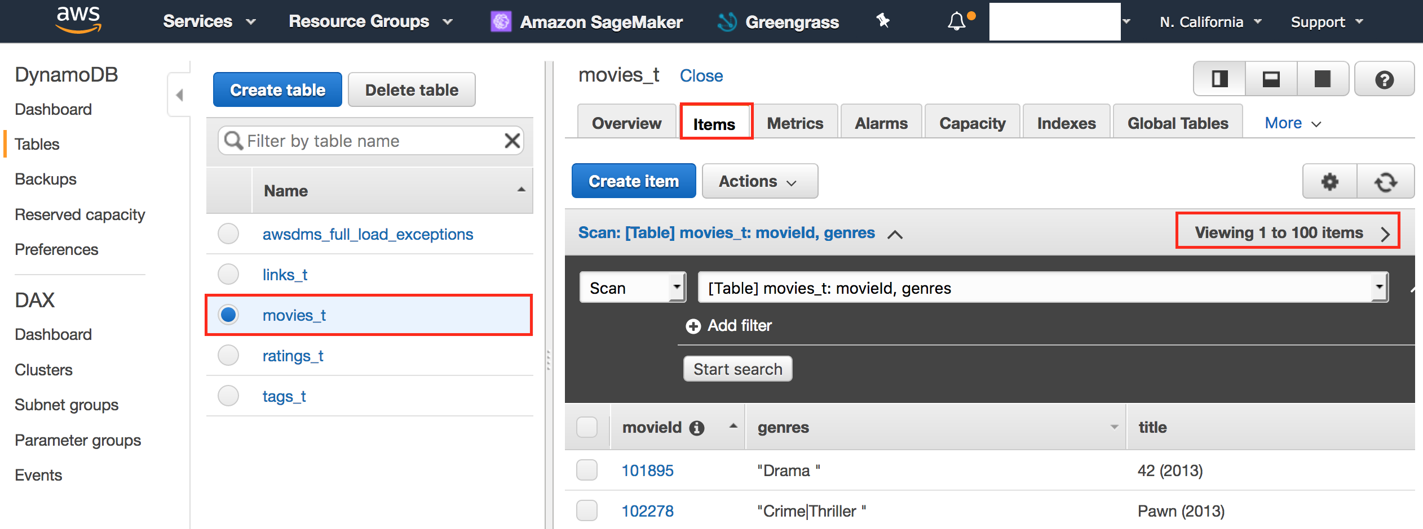The width and height of the screenshot is (1423, 529).
Task: Open the N. California region dropdown
Action: [1210, 22]
